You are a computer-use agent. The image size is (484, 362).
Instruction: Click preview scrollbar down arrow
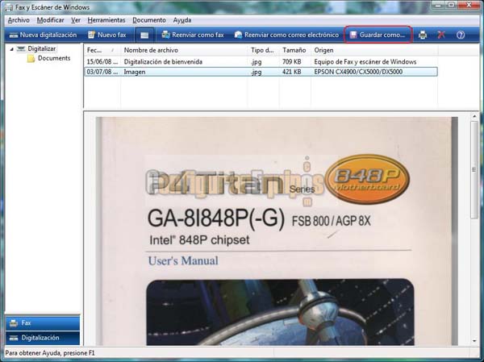pos(474,341)
